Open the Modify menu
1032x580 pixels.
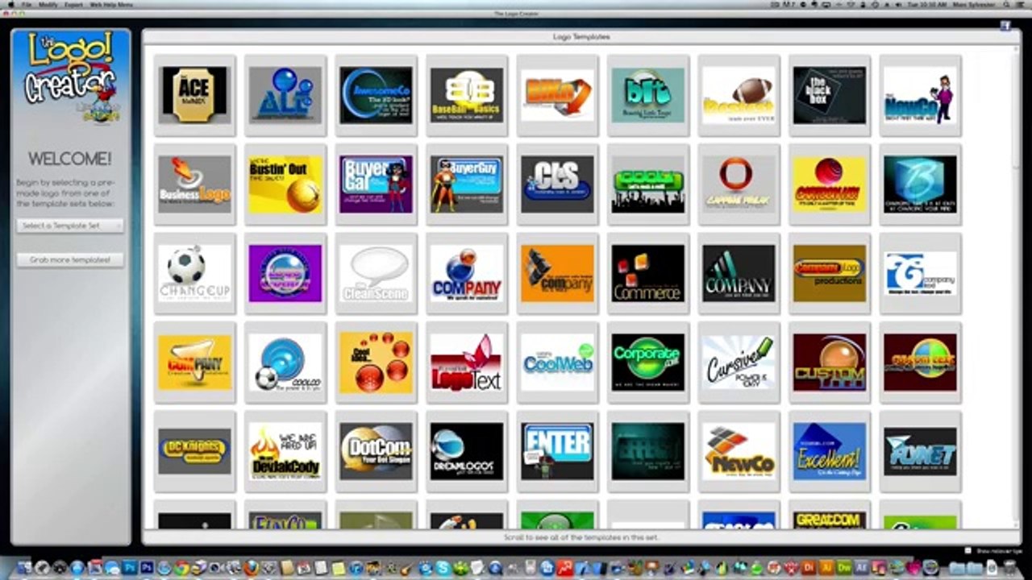coord(48,4)
